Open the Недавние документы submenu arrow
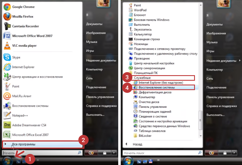The height and width of the screenshot is (165, 242). coord(240,61)
